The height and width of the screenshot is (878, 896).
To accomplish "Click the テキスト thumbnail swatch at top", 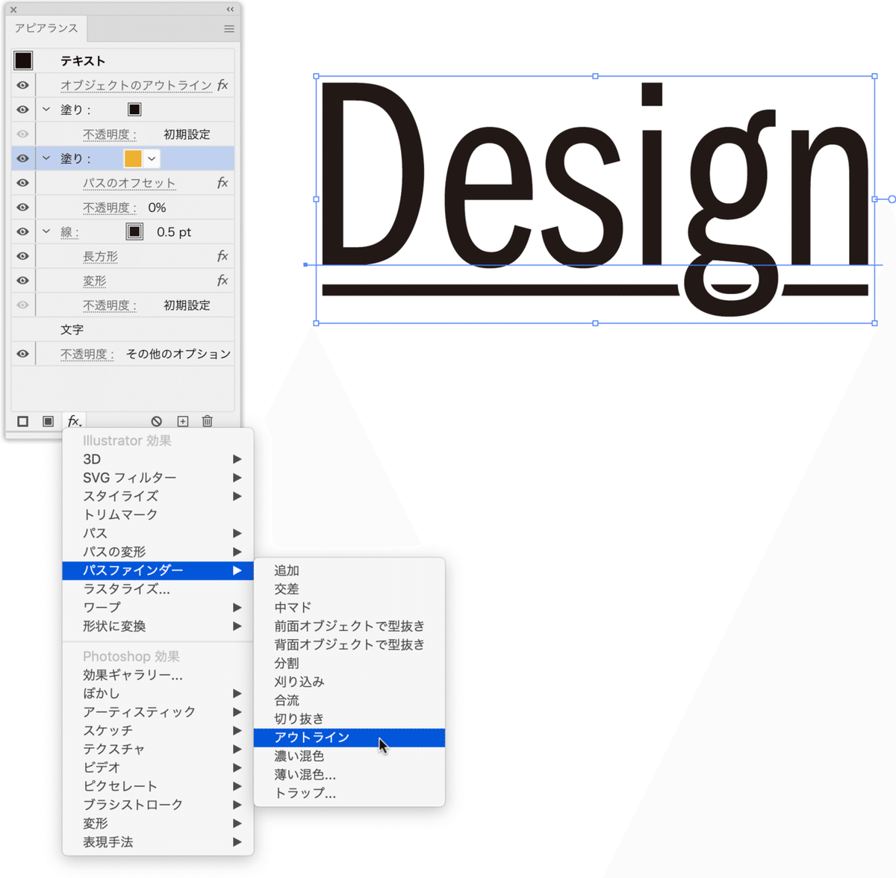I will tap(23, 60).
